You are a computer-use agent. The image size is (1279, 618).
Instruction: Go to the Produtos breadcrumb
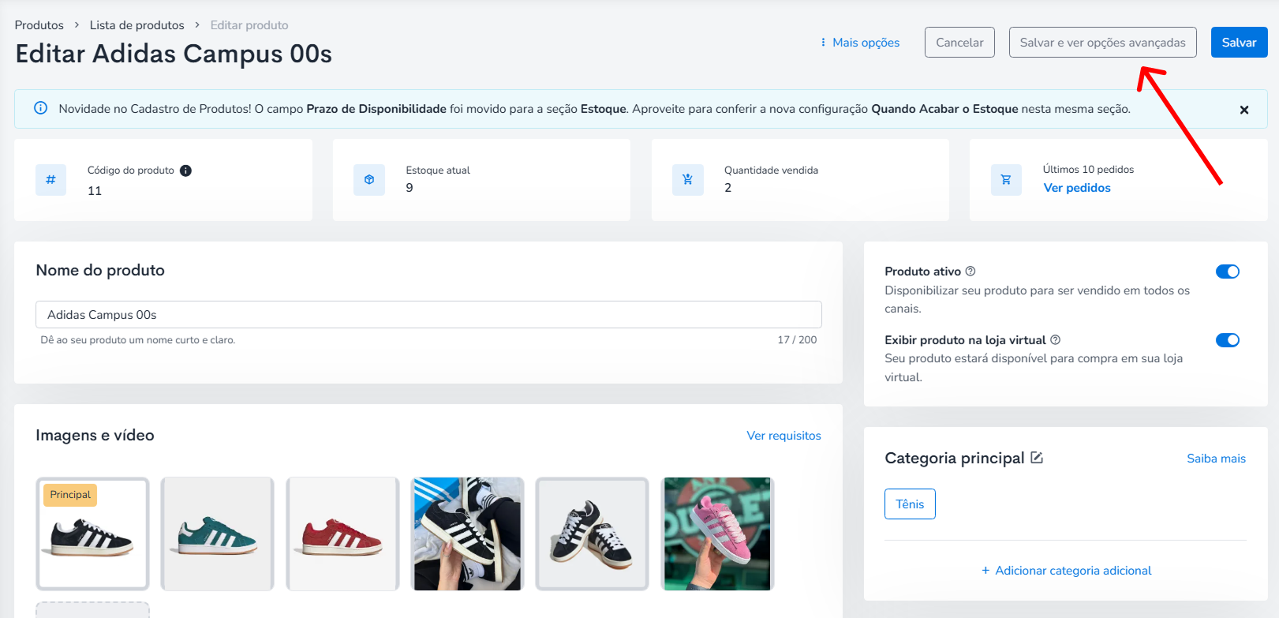coord(39,25)
